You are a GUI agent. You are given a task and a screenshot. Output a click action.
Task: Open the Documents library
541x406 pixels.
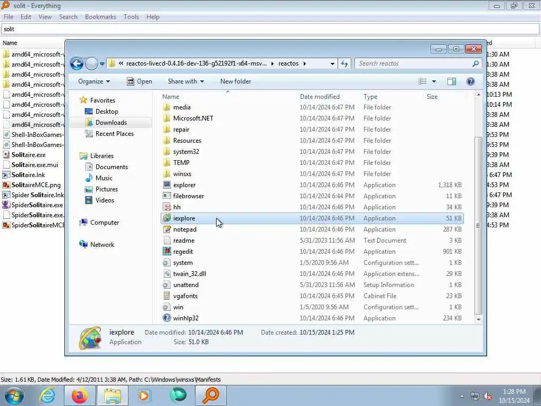click(111, 167)
